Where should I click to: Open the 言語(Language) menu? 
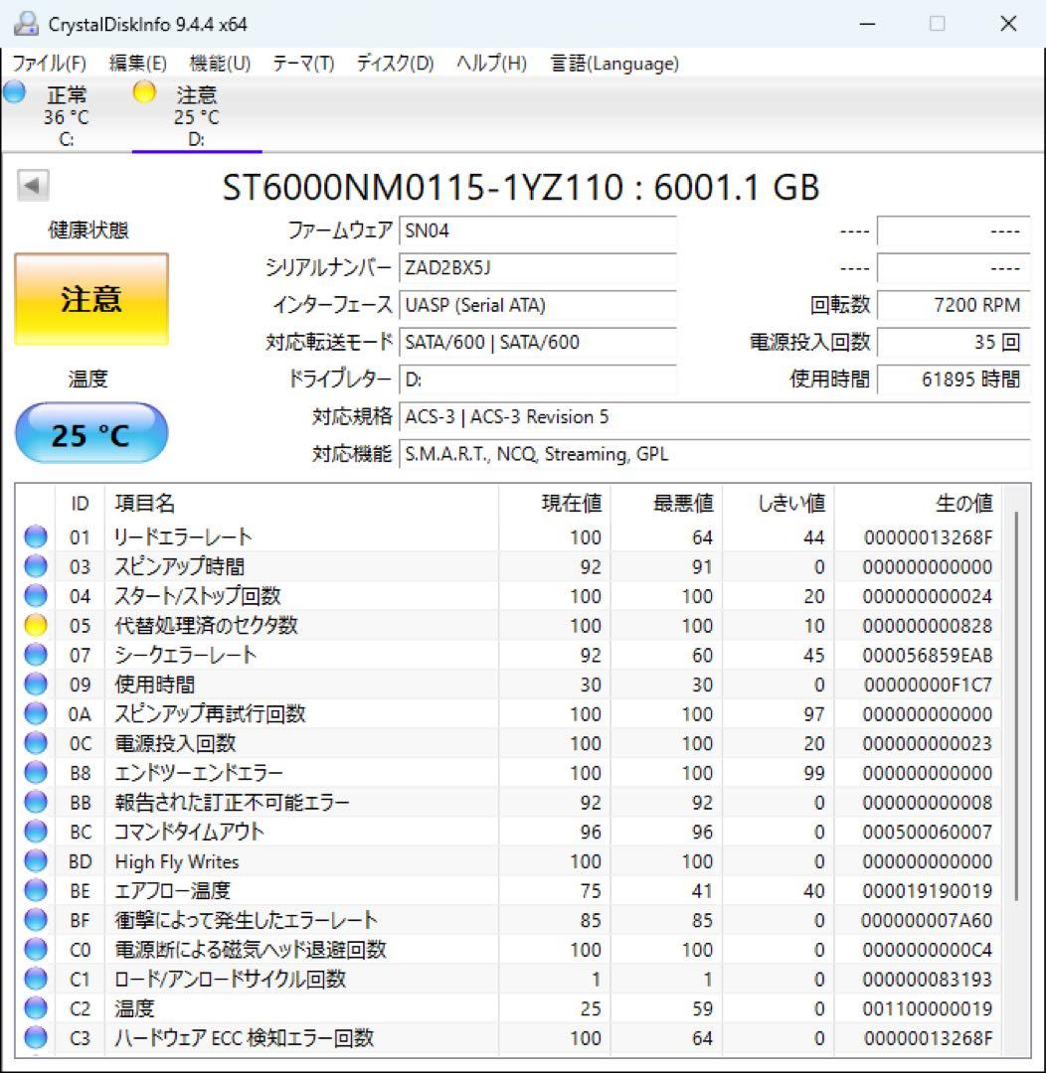click(x=613, y=63)
